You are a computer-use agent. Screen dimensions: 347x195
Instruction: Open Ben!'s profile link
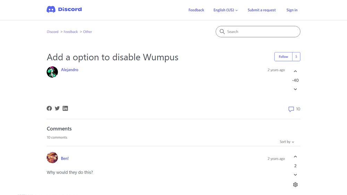[x=65, y=159]
